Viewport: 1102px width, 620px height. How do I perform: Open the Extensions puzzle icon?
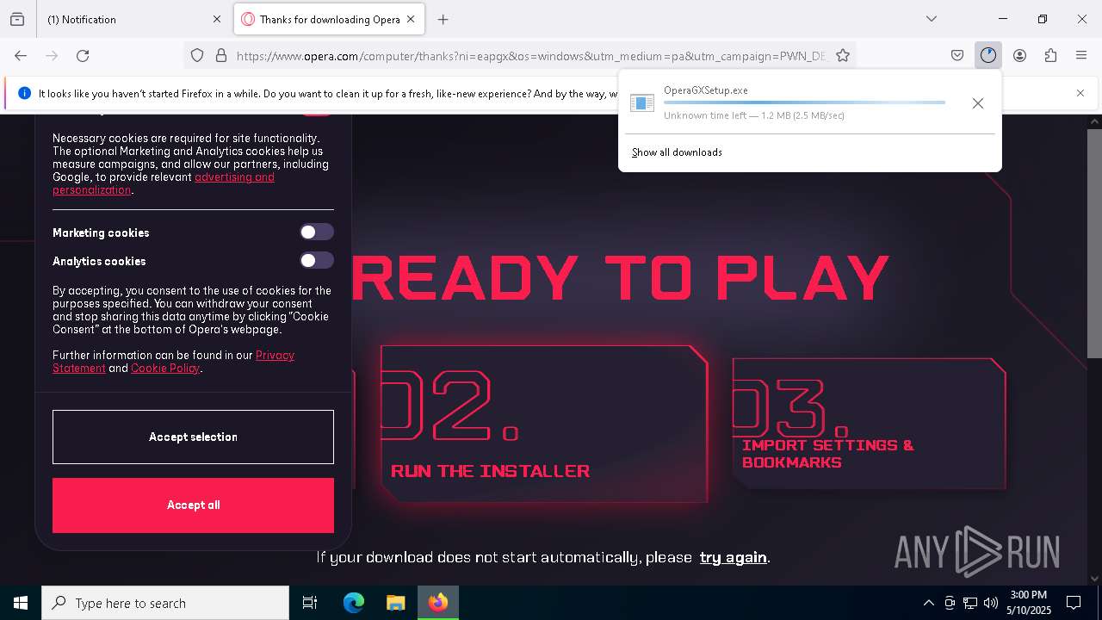point(1050,55)
